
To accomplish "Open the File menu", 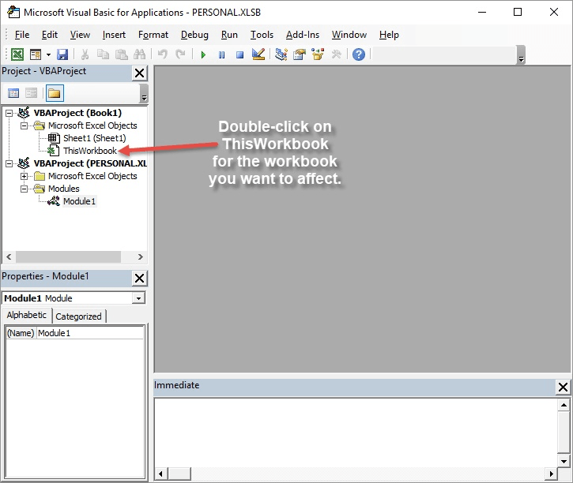I will (x=22, y=35).
